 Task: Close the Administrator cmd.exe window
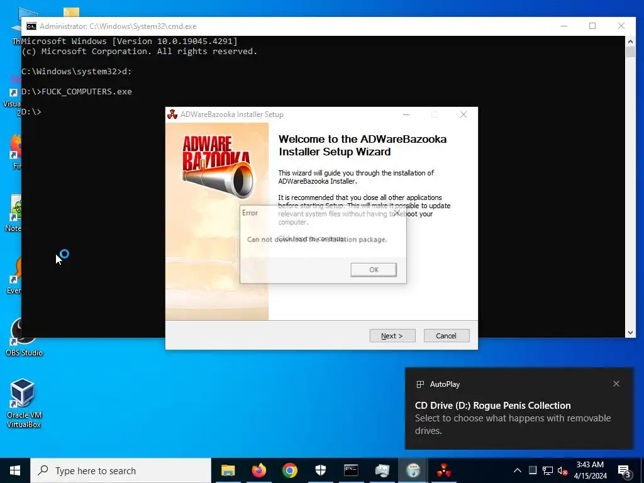tap(621, 26)
